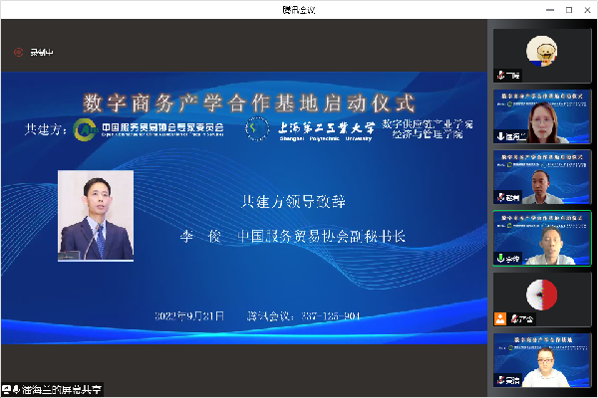Click the mic icon on the third participant tile
The height and width of the screenshot is (398, 598).
click(500, 196)
